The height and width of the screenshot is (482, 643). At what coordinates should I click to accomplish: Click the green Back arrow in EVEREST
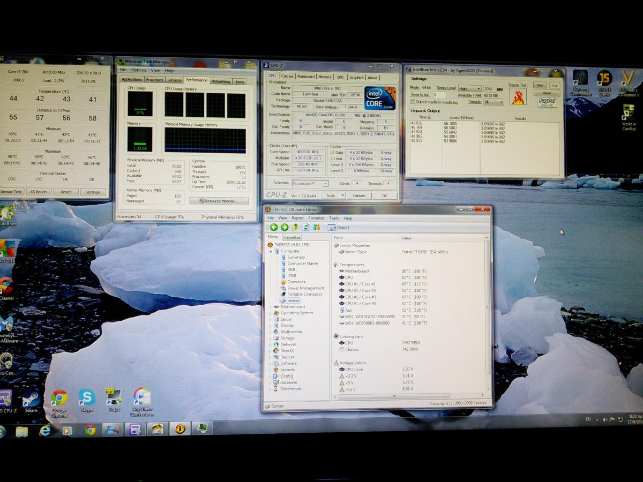[x=274, y=227]
